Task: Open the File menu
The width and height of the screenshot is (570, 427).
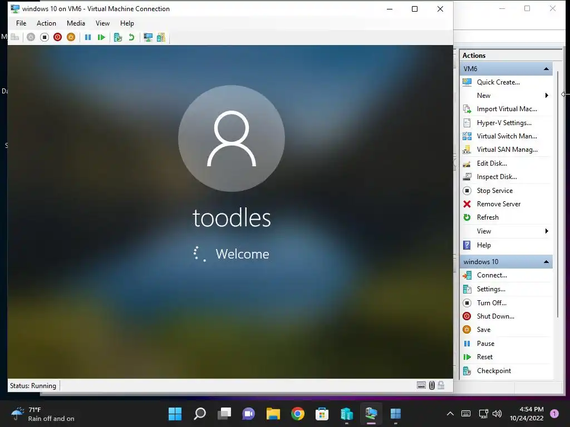Action: (21, 23)
